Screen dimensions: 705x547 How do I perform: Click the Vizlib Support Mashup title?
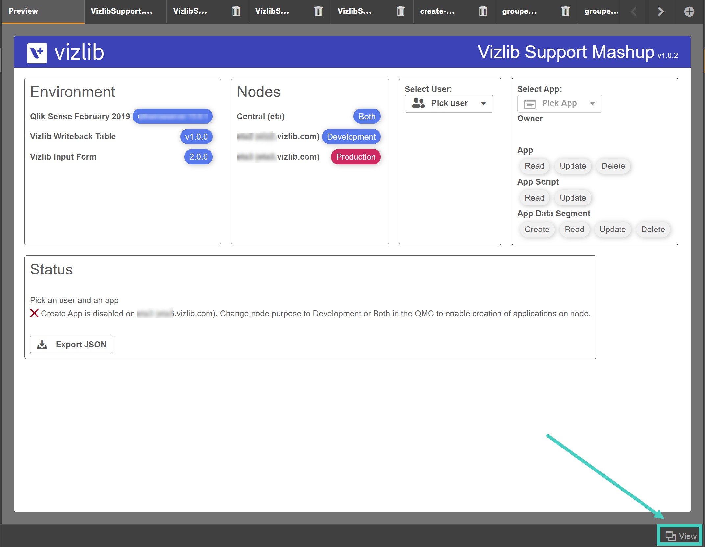click(x=566, y=52)
